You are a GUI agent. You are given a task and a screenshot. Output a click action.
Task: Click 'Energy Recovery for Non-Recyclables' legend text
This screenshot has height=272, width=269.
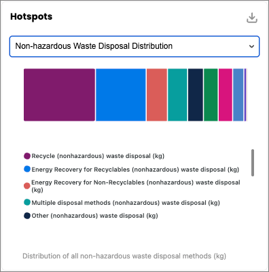click(x=136, y=186)
